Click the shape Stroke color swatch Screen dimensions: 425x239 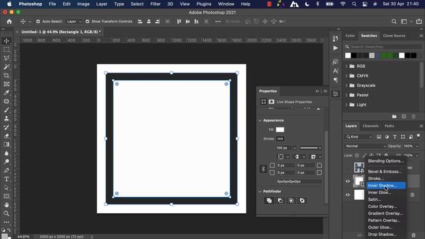pyautogui.click(x=280, y=139)
